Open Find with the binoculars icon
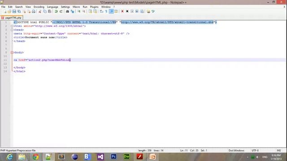The image size is (287, 161). (67, 12)
